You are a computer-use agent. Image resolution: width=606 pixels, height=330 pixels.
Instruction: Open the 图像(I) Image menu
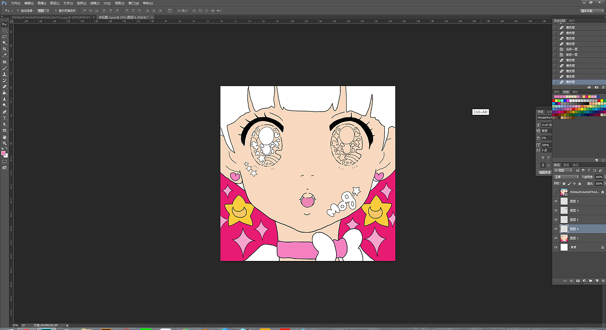pos(43,3)
